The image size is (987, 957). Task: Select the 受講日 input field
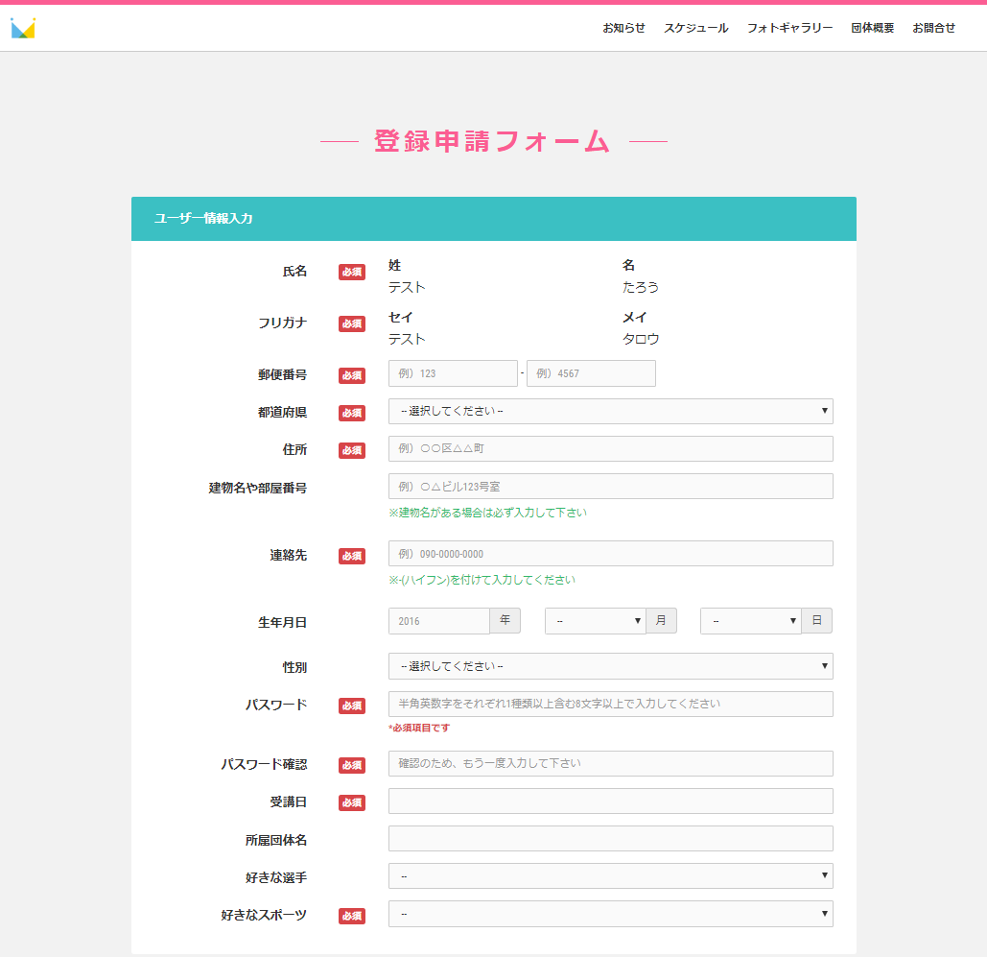point(610,801)
